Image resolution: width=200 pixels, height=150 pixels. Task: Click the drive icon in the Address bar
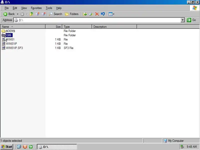tap(16, 20)
